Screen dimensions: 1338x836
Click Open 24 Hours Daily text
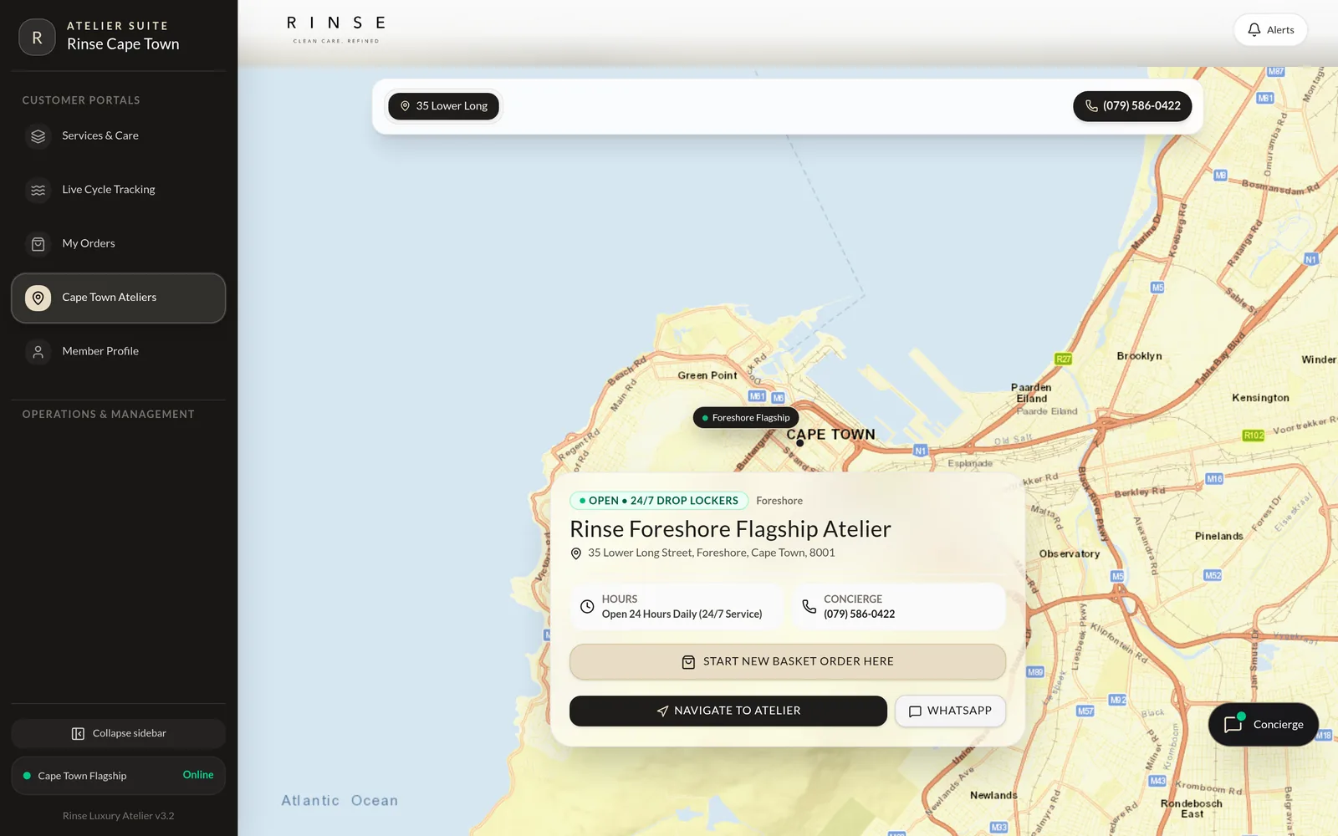click(x=682, y=614)
